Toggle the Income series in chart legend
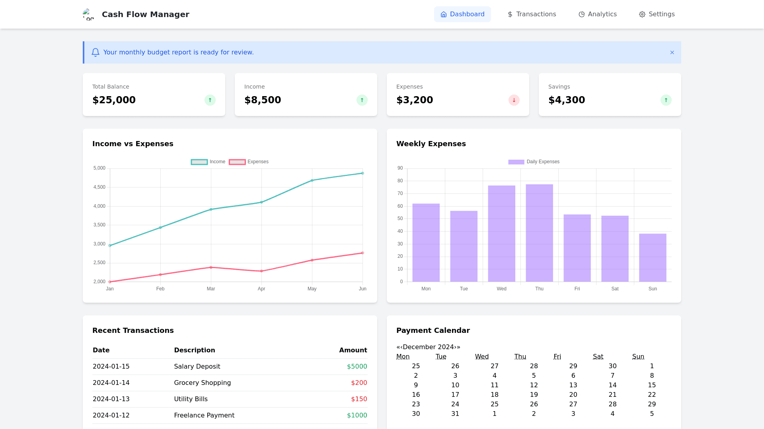764x429 pixels. coord(208,162)
